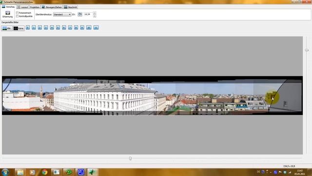The image size is (312, 176).
Task: Open the Windows Start menu
Action: pyautogui.click(x=5, y=172)
